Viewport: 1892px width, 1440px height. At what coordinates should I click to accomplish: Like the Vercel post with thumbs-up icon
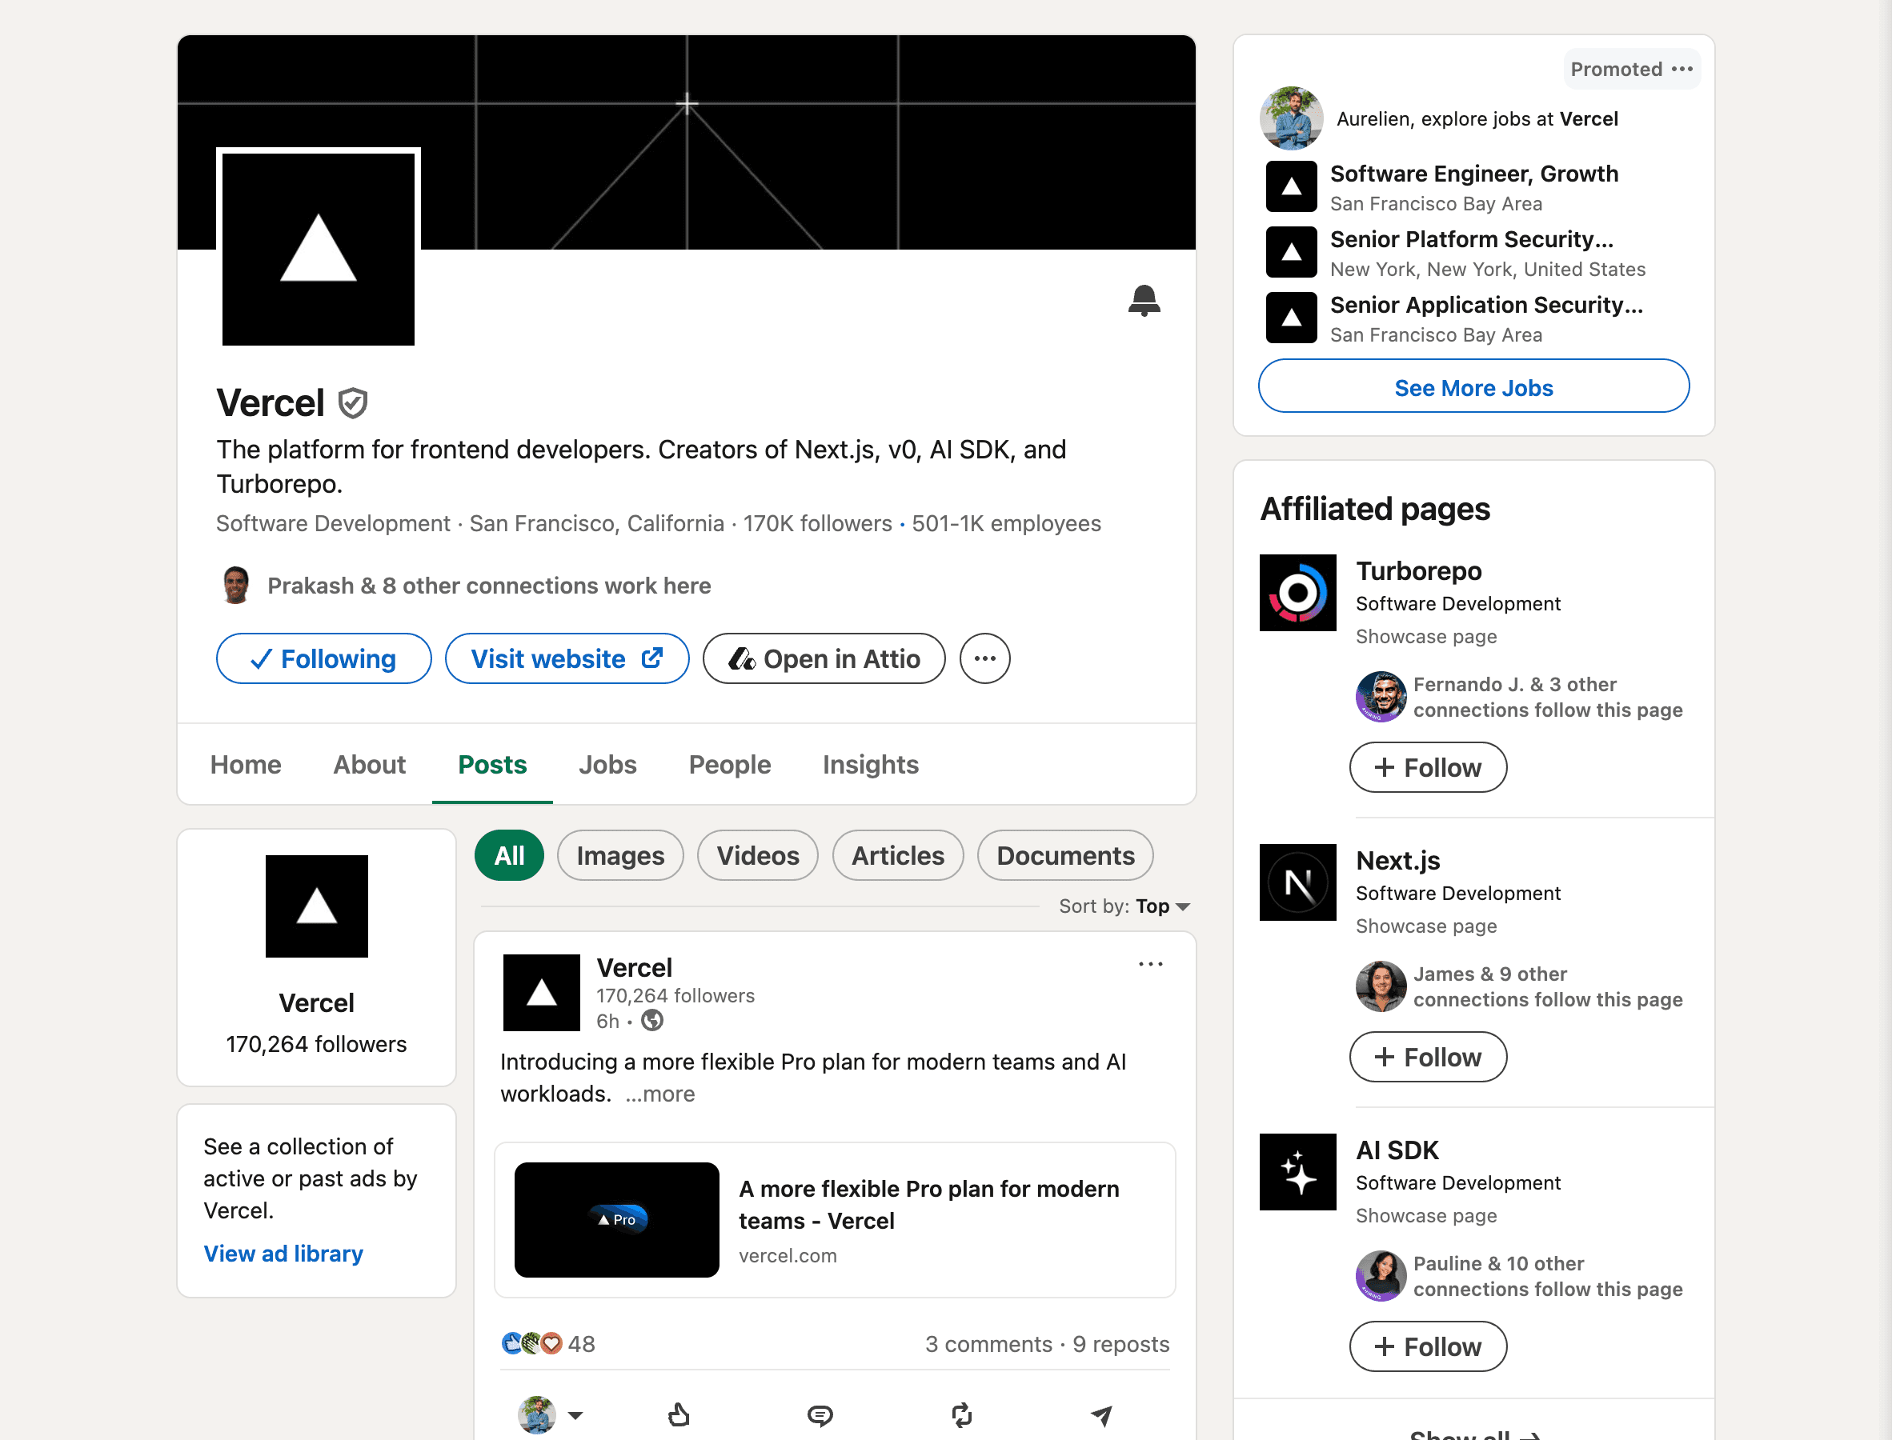(x=678, y=1414)
